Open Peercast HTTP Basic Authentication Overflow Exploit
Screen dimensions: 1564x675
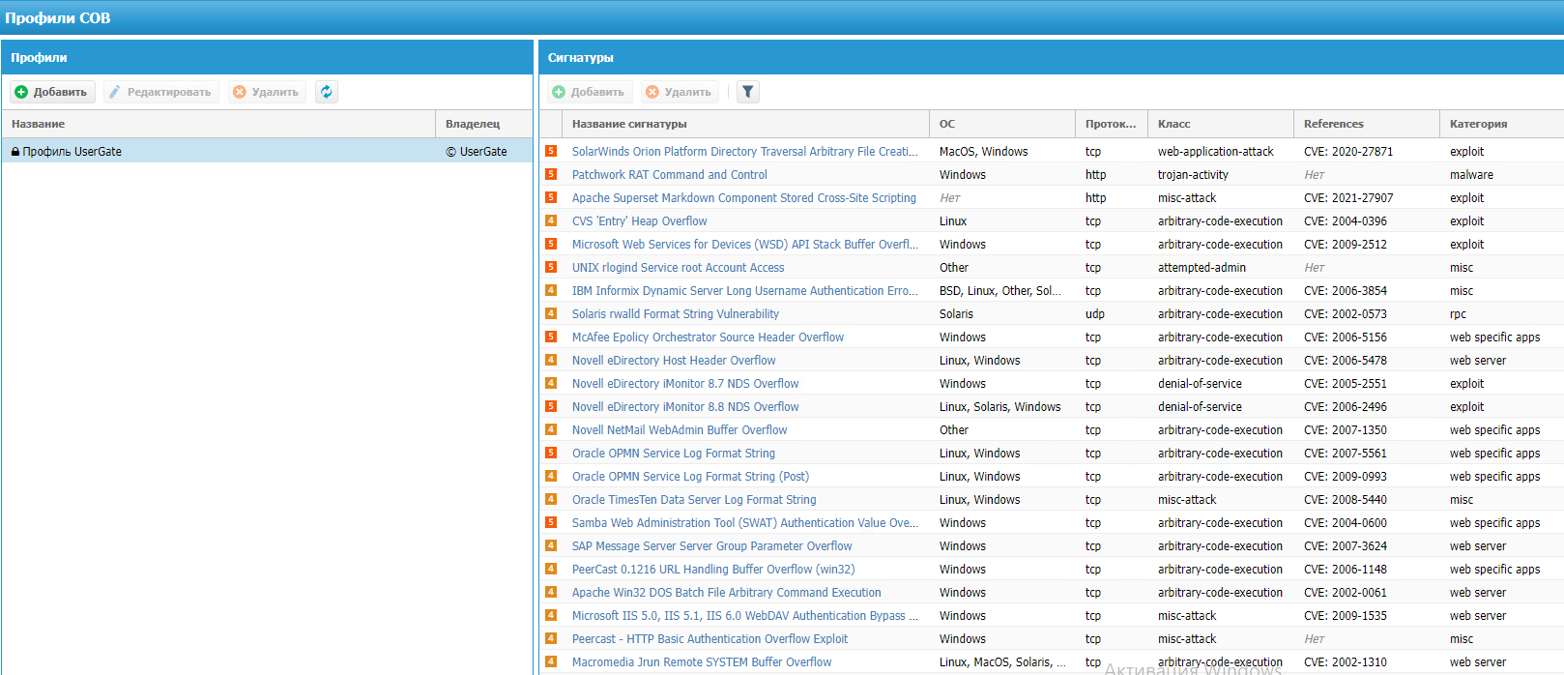710,638
